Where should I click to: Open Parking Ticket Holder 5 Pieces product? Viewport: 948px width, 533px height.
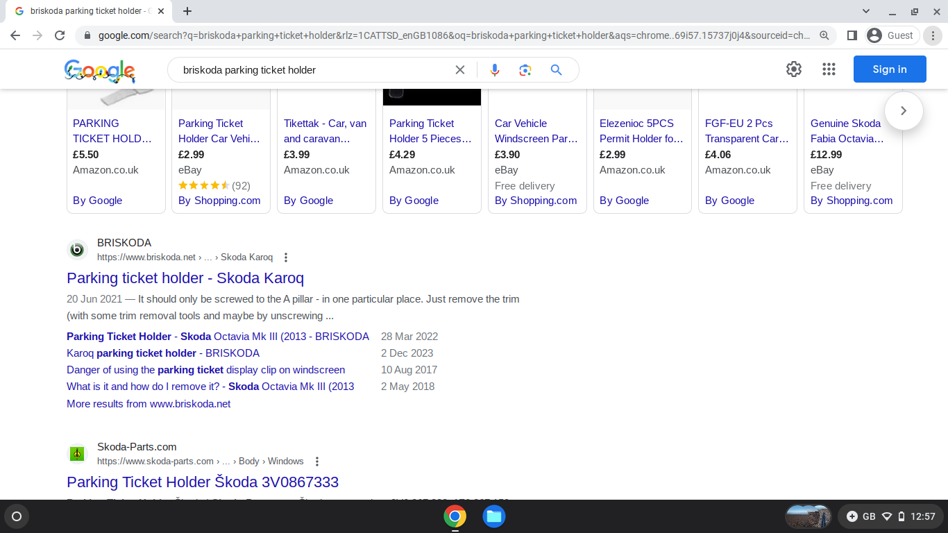[x=430, y=130]
